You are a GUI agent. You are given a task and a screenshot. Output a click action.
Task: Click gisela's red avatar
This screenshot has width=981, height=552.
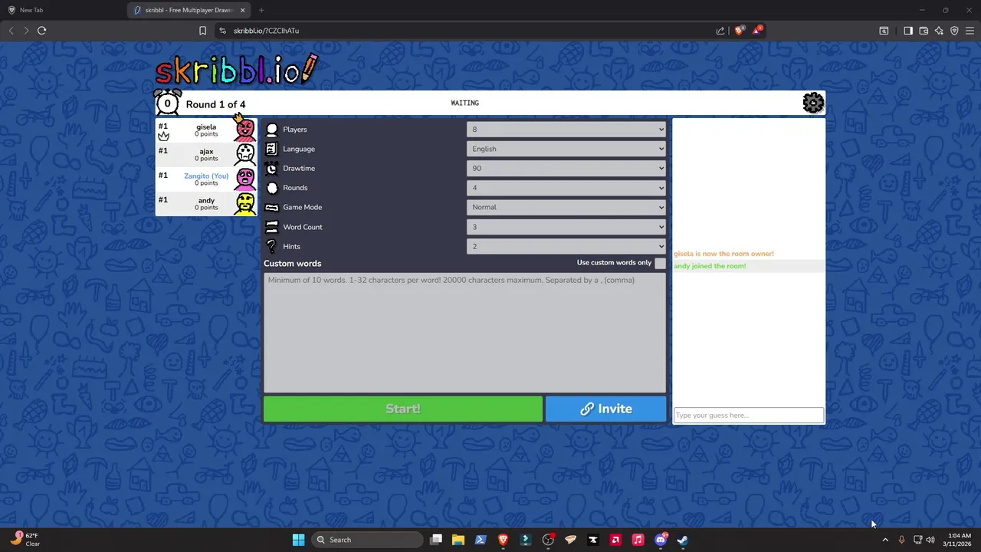245,130
